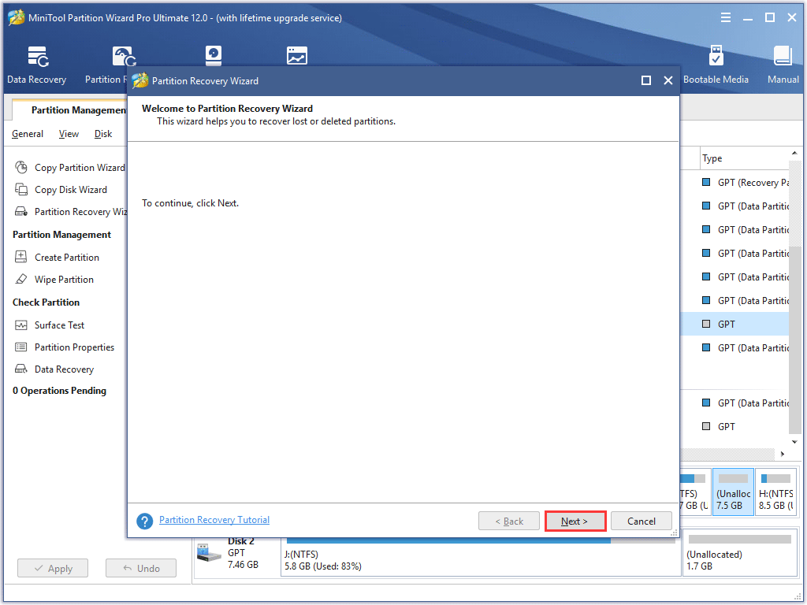
Task: Click the Undo button
Action: pyautogui.click(x=141, y=569)
